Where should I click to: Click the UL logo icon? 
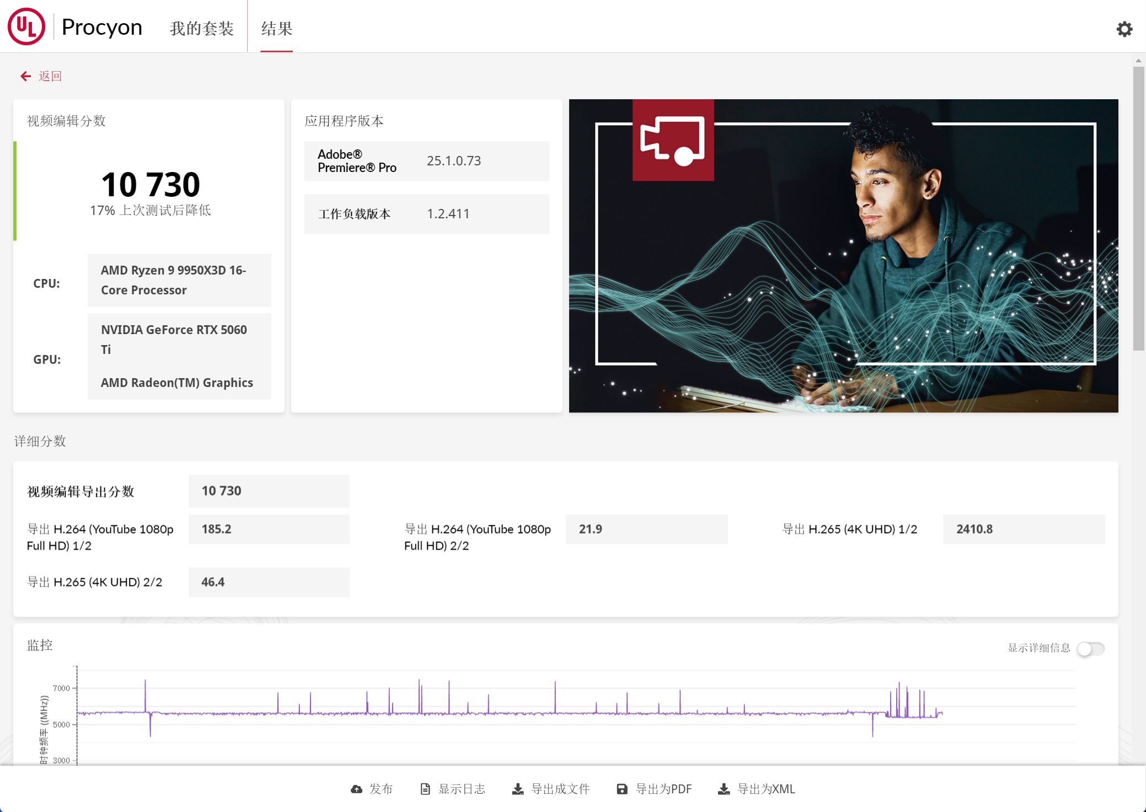[26, 26]
